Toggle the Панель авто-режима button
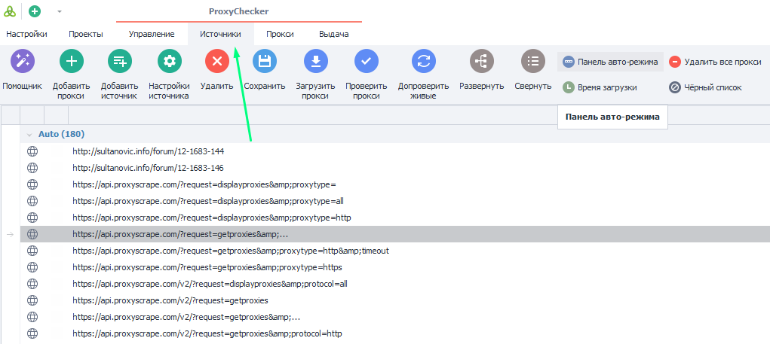This screenshot has height=344, width=770. [x=611, y=62]
